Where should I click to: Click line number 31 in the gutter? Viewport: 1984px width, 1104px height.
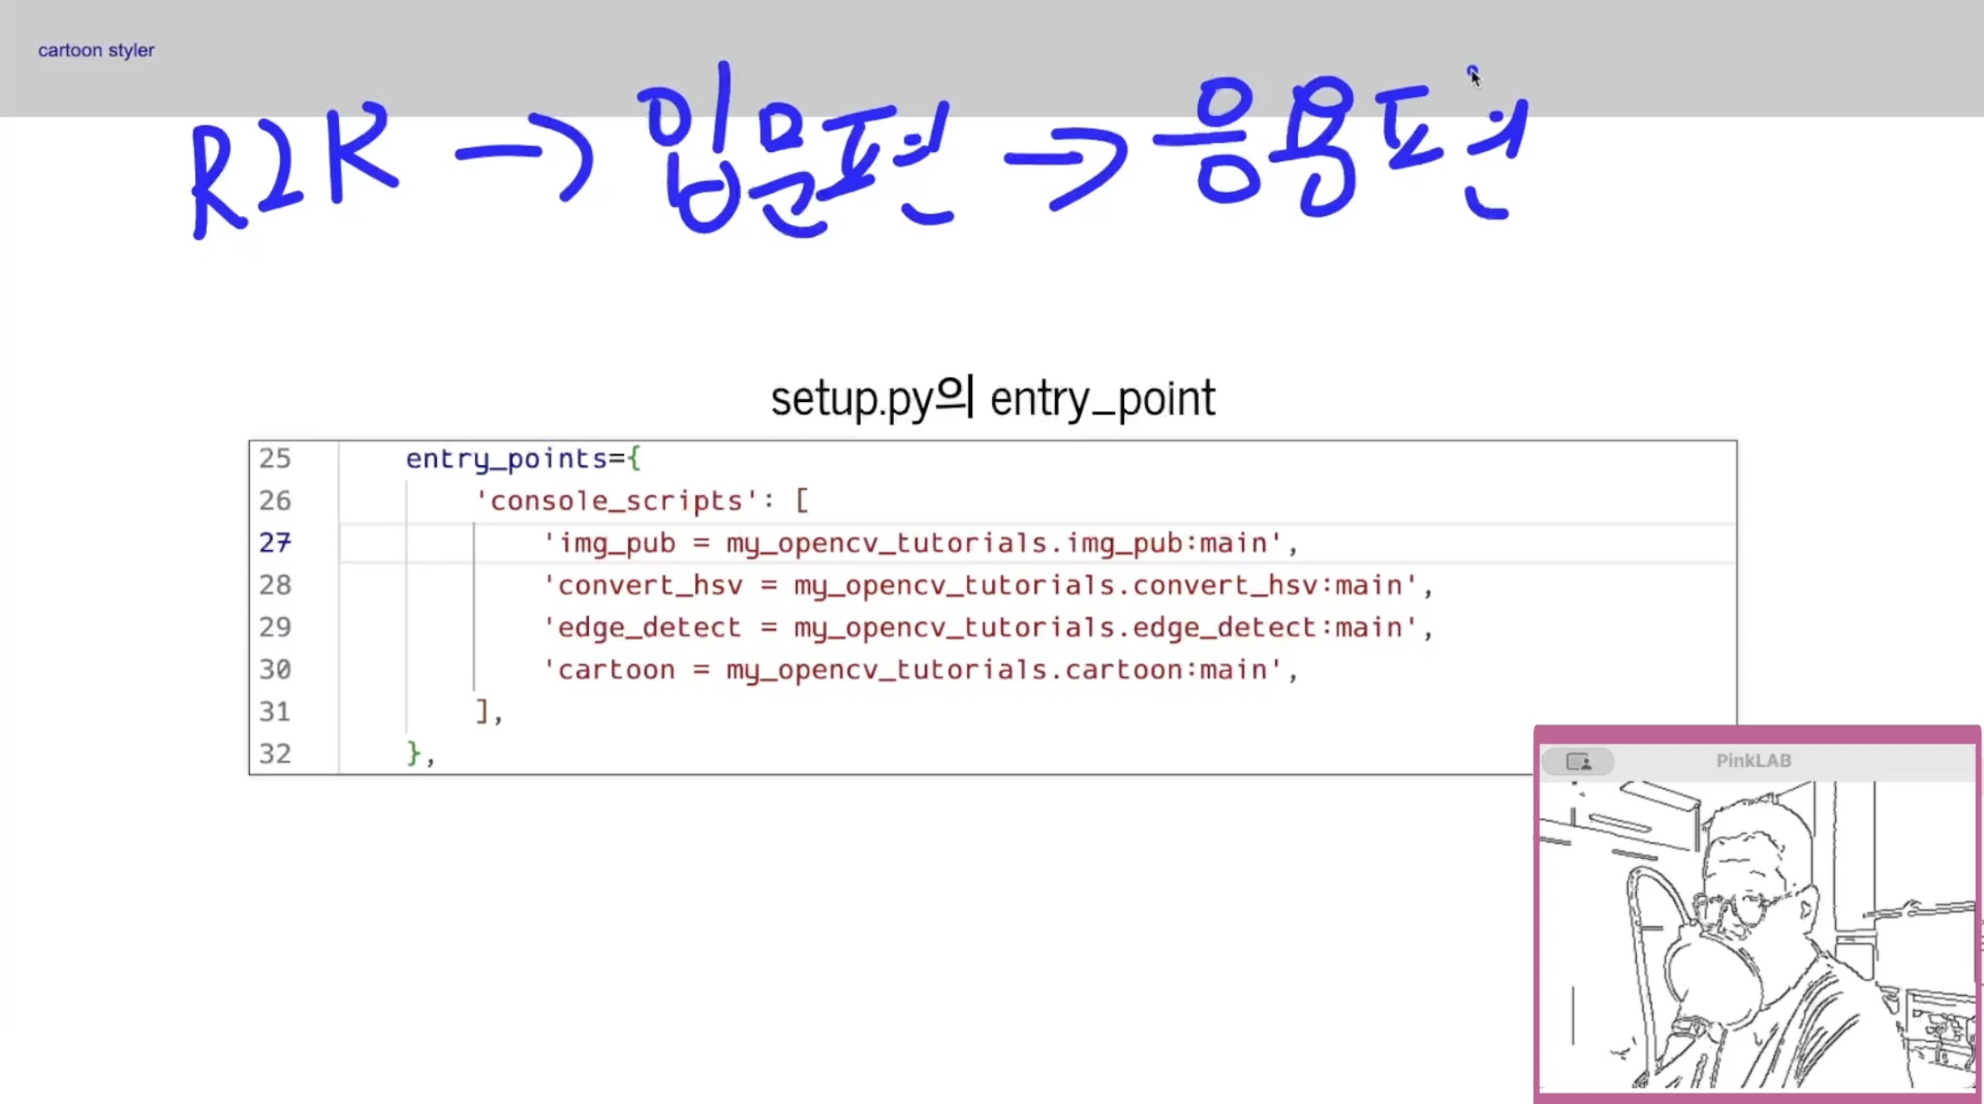pyautogui.click(x=275, y=712)
